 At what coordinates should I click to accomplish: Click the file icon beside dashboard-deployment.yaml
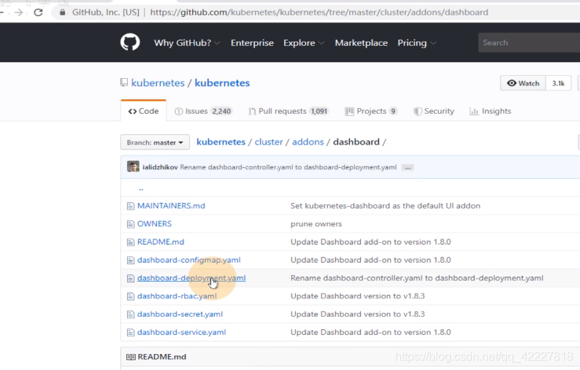tap(130, 278)
